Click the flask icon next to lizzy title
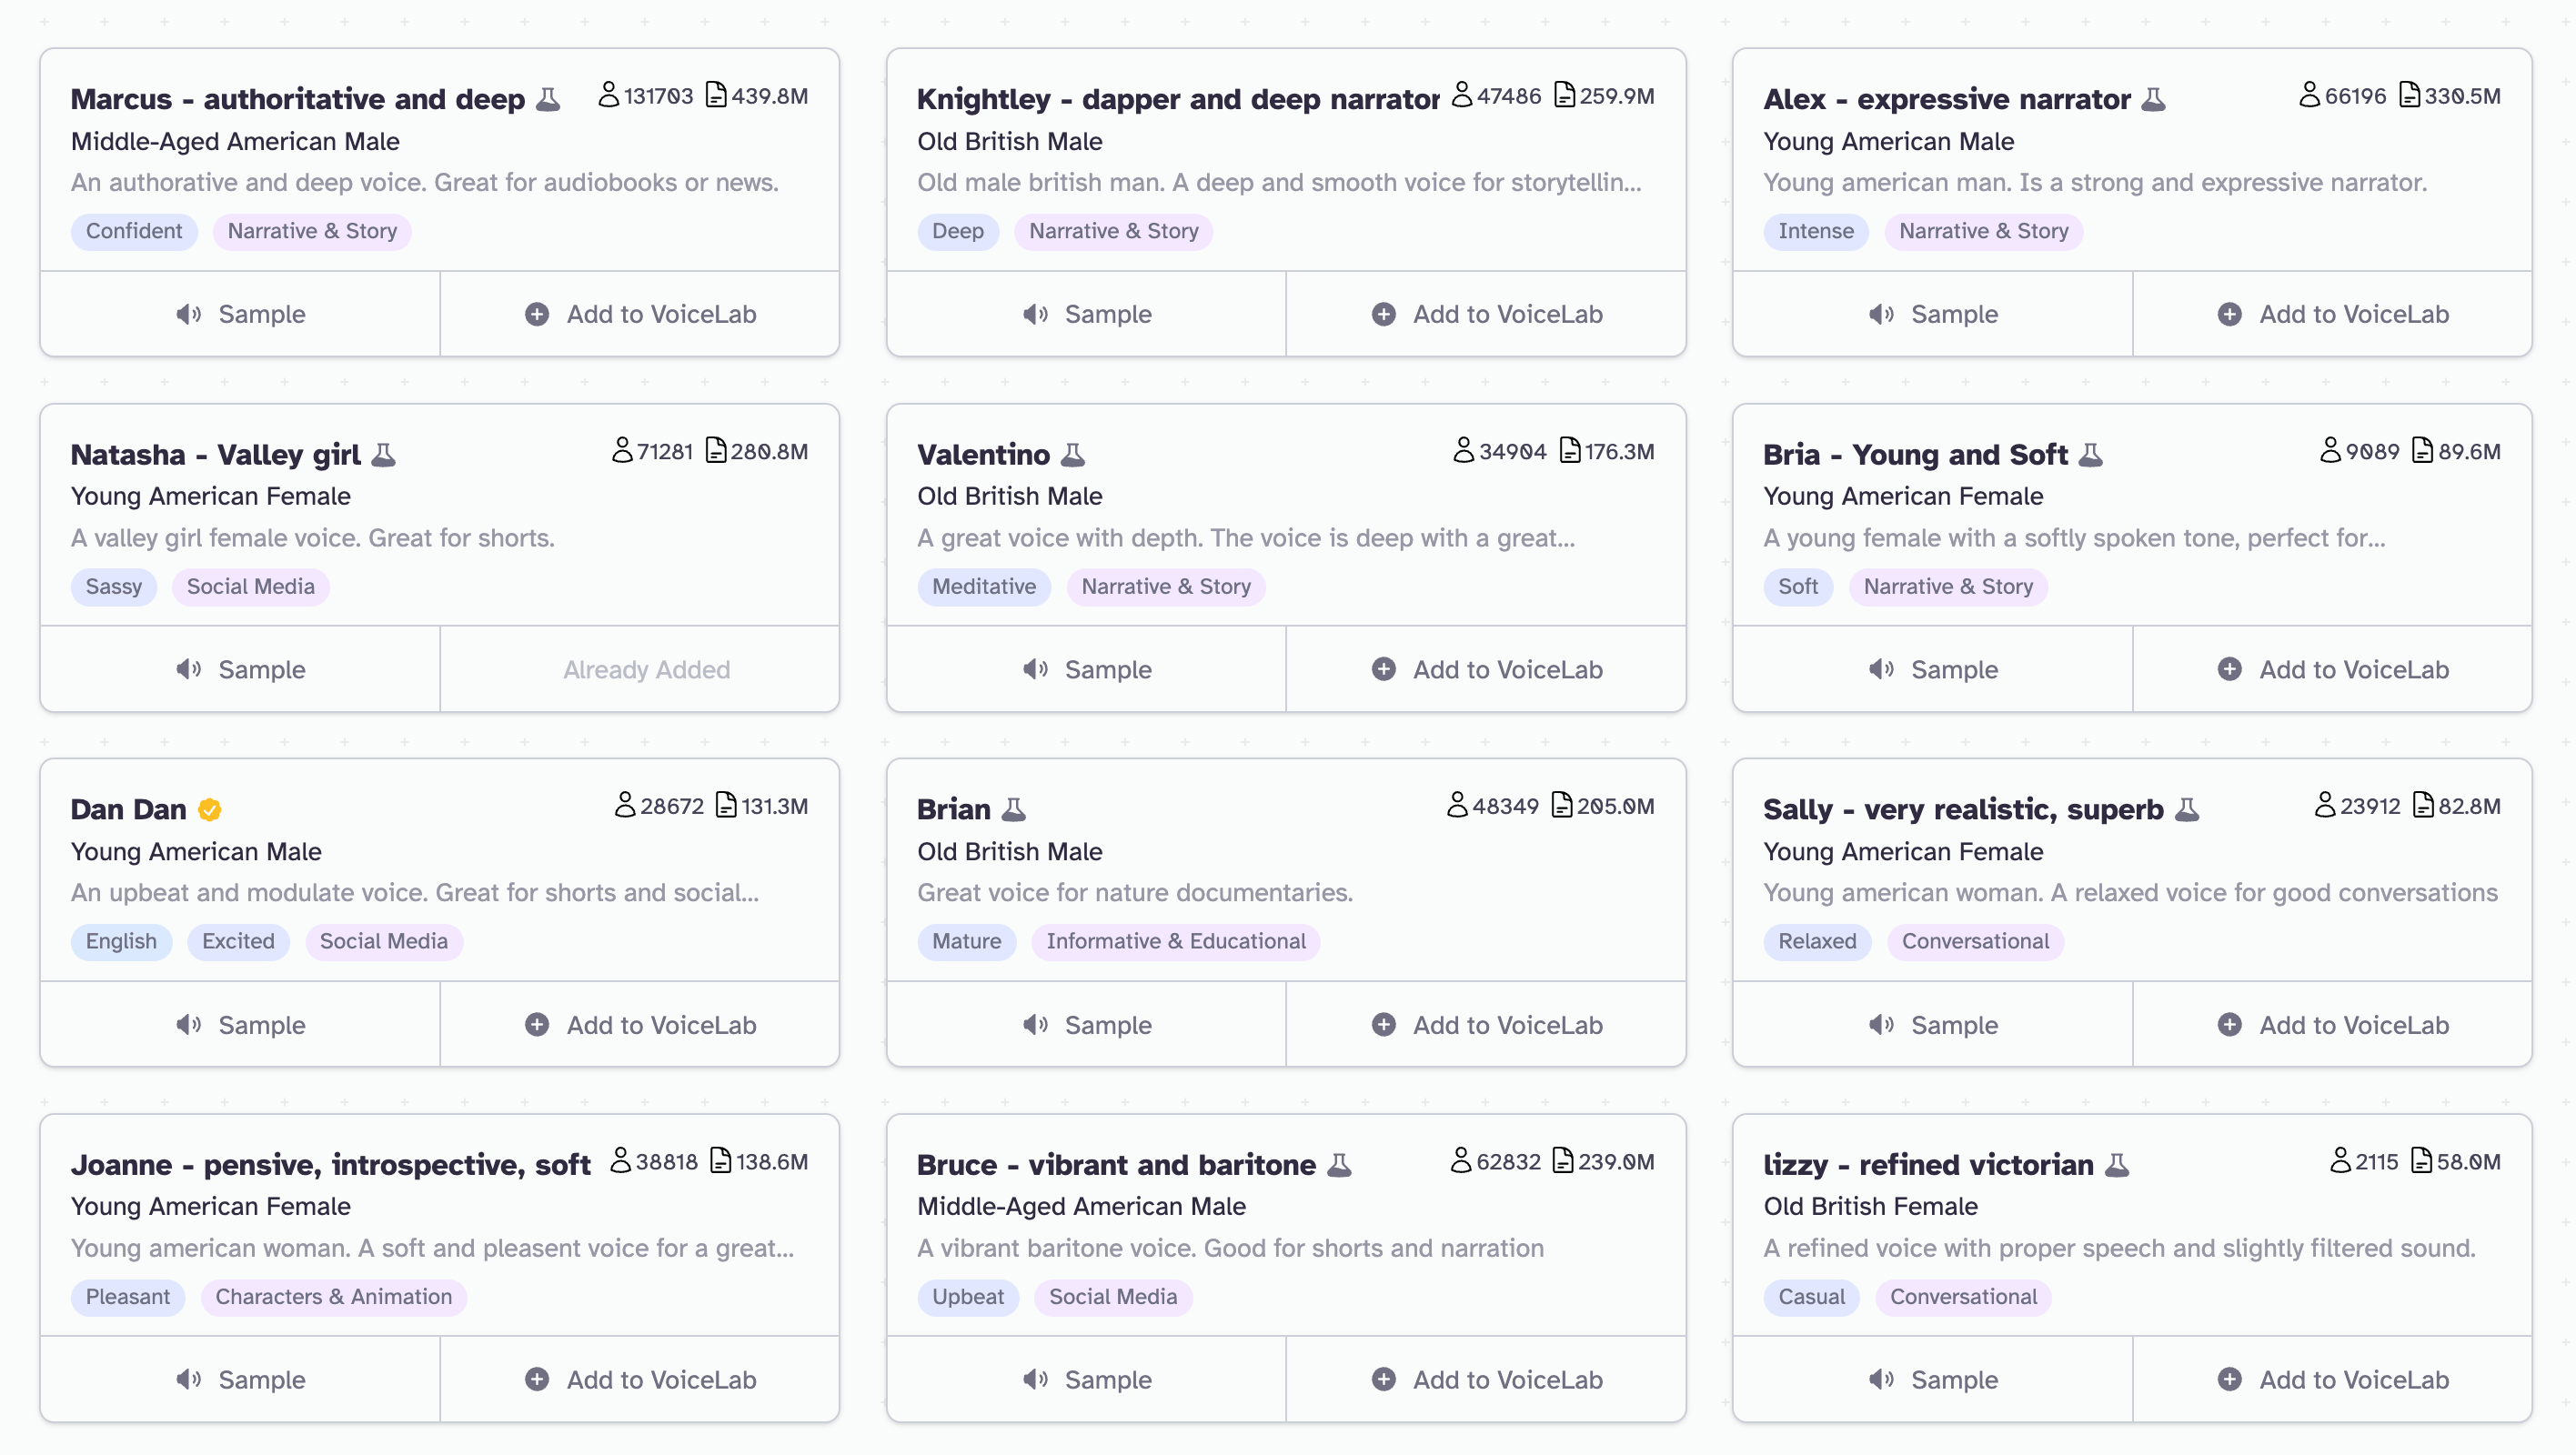 tap(2117, 1164)
